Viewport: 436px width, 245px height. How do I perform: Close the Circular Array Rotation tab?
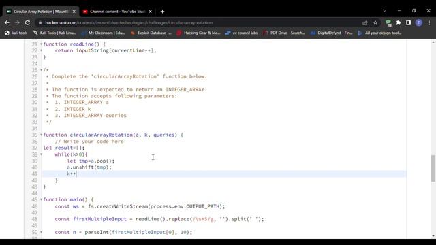[x=74, y=12]
